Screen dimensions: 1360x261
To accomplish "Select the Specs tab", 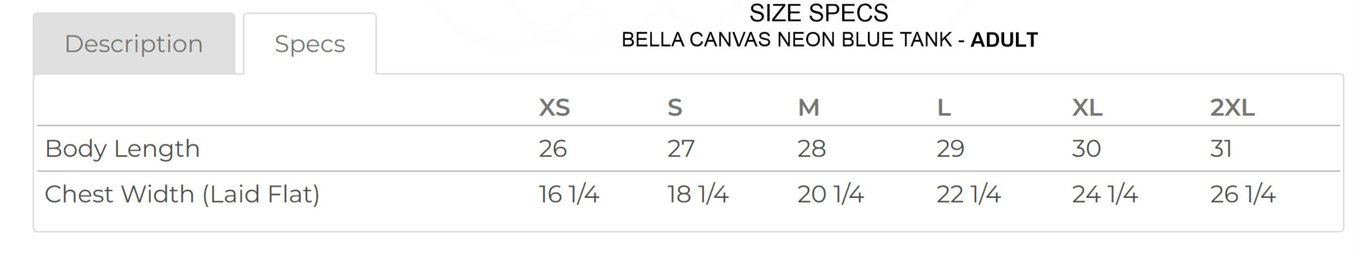I will click(309, 44).
